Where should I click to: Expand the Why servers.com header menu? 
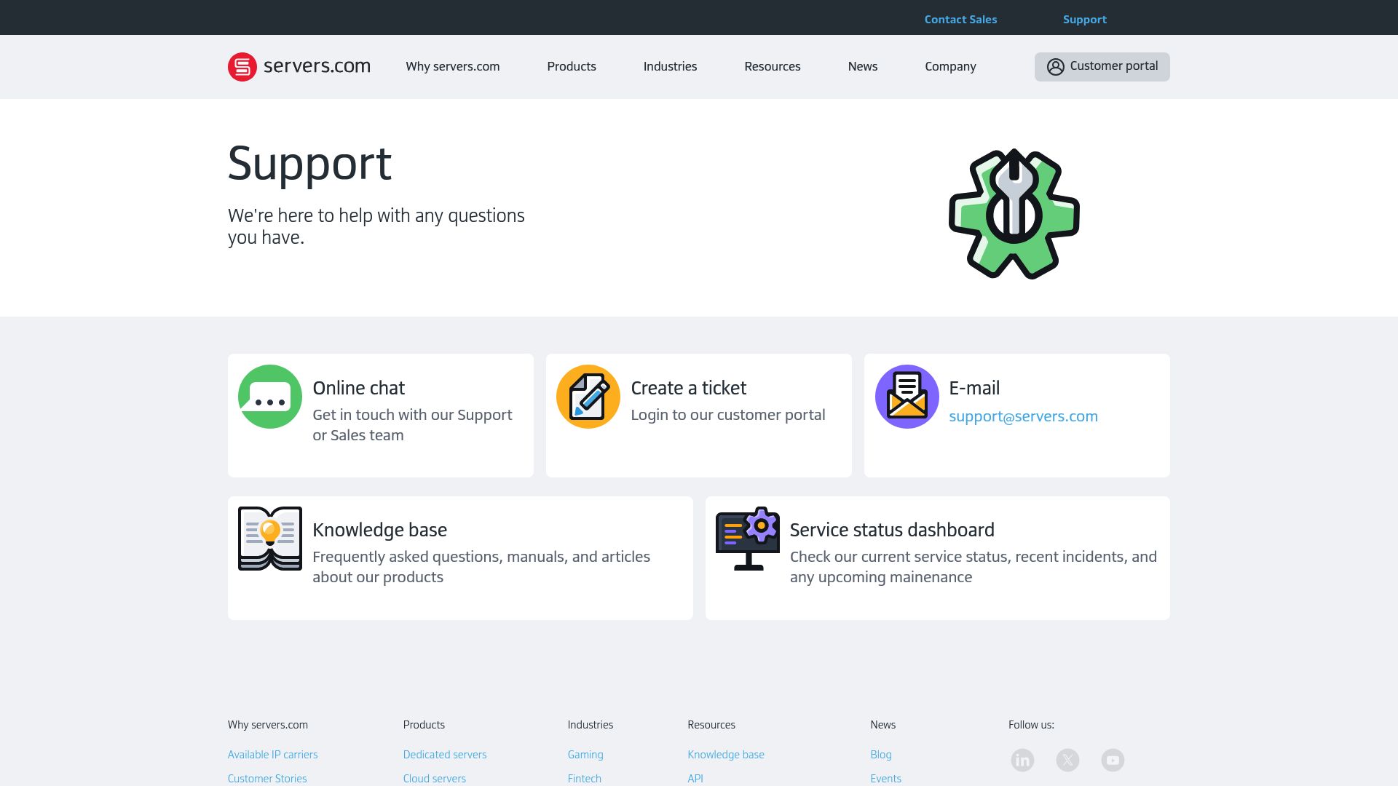coord(452,66)
